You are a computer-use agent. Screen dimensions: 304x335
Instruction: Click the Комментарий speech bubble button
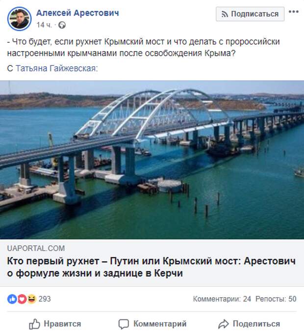(152, 324)
